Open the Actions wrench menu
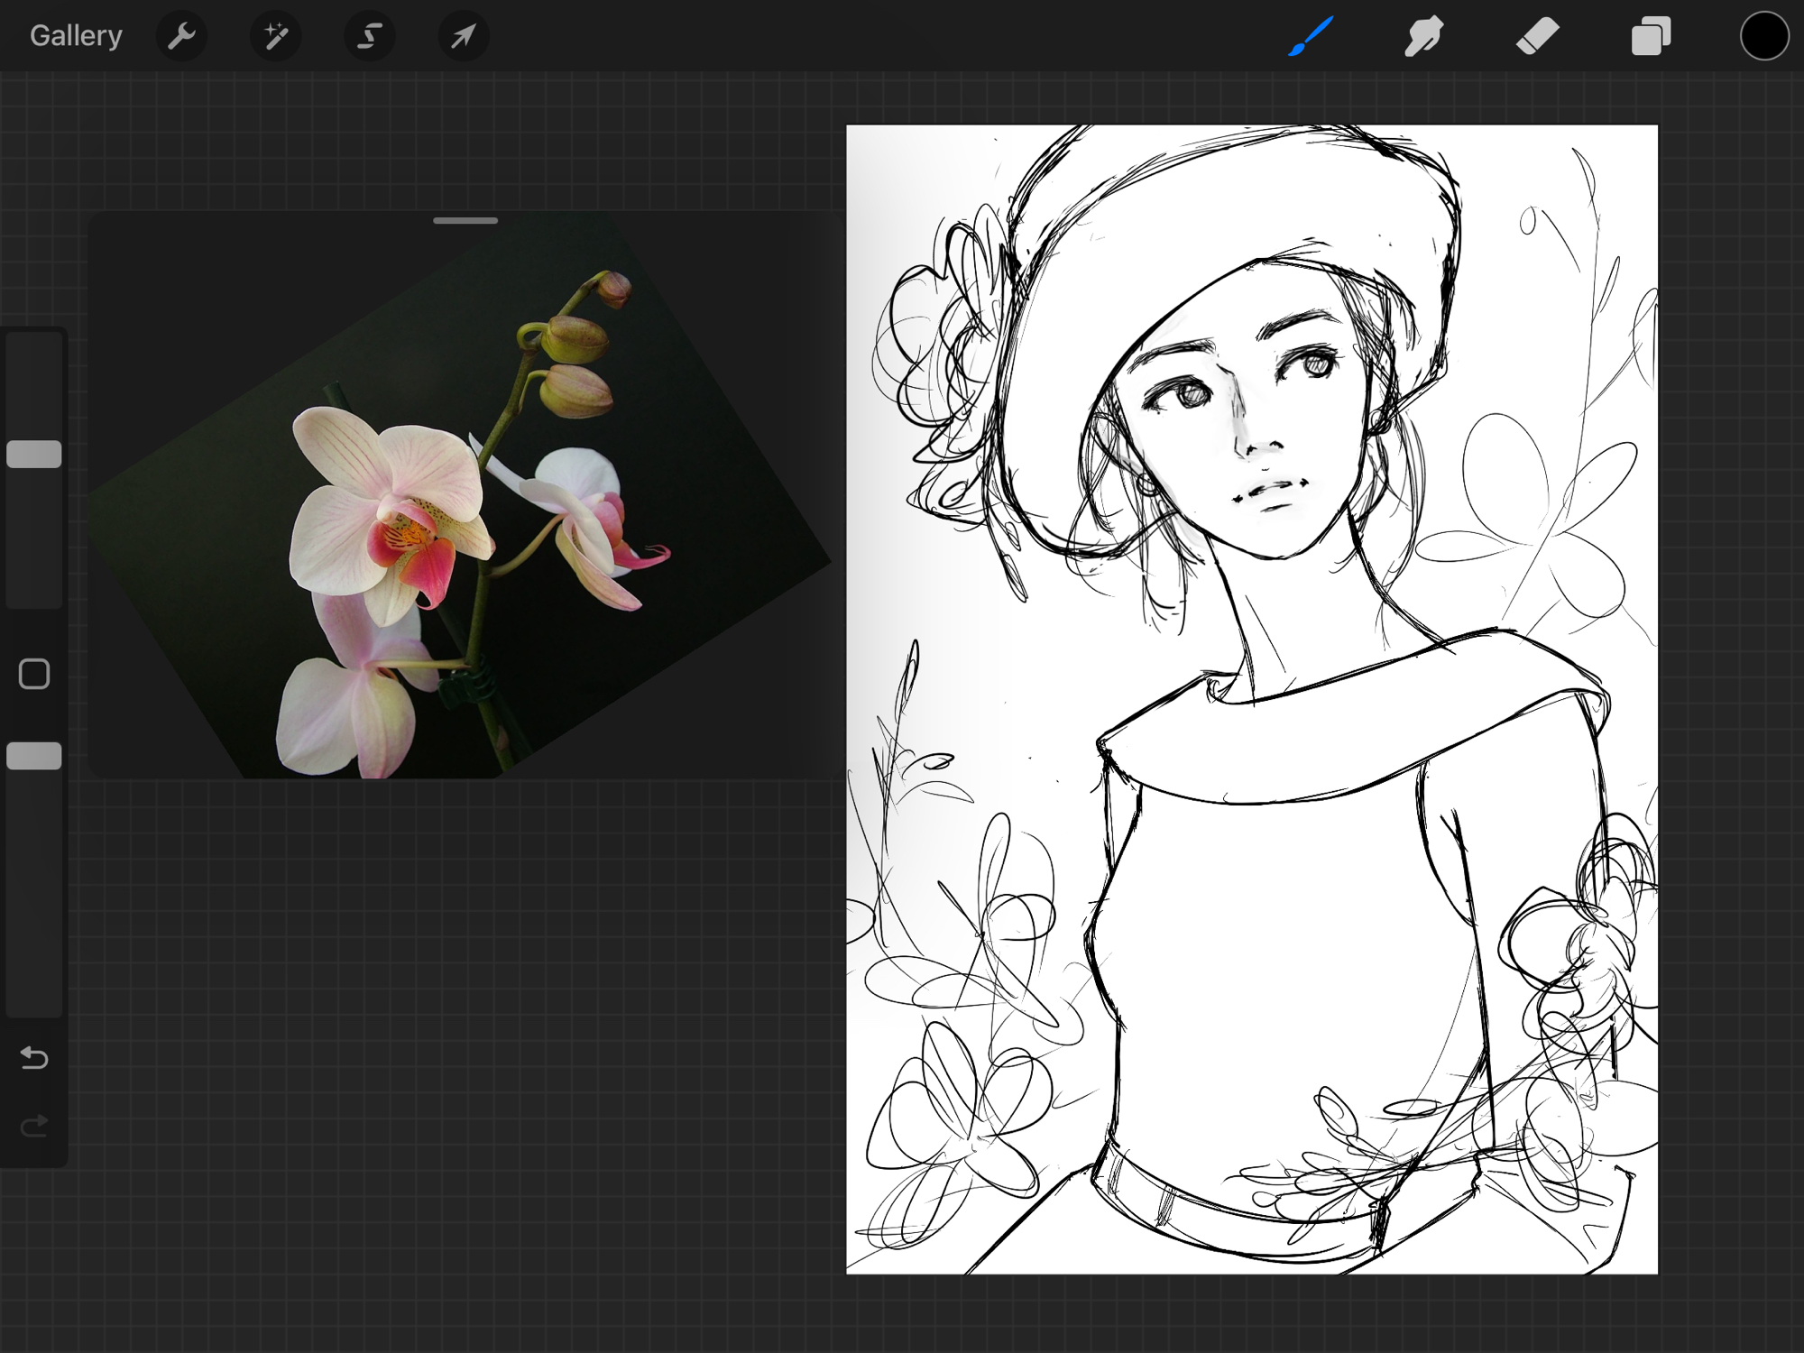 [181, 36]
